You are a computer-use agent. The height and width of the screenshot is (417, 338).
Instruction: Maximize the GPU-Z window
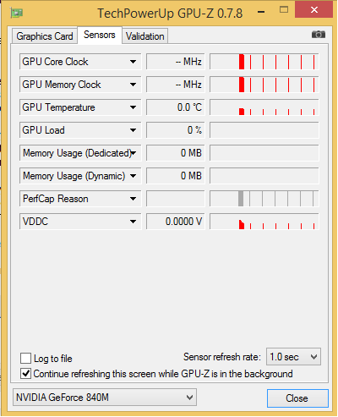coord(284,10)
